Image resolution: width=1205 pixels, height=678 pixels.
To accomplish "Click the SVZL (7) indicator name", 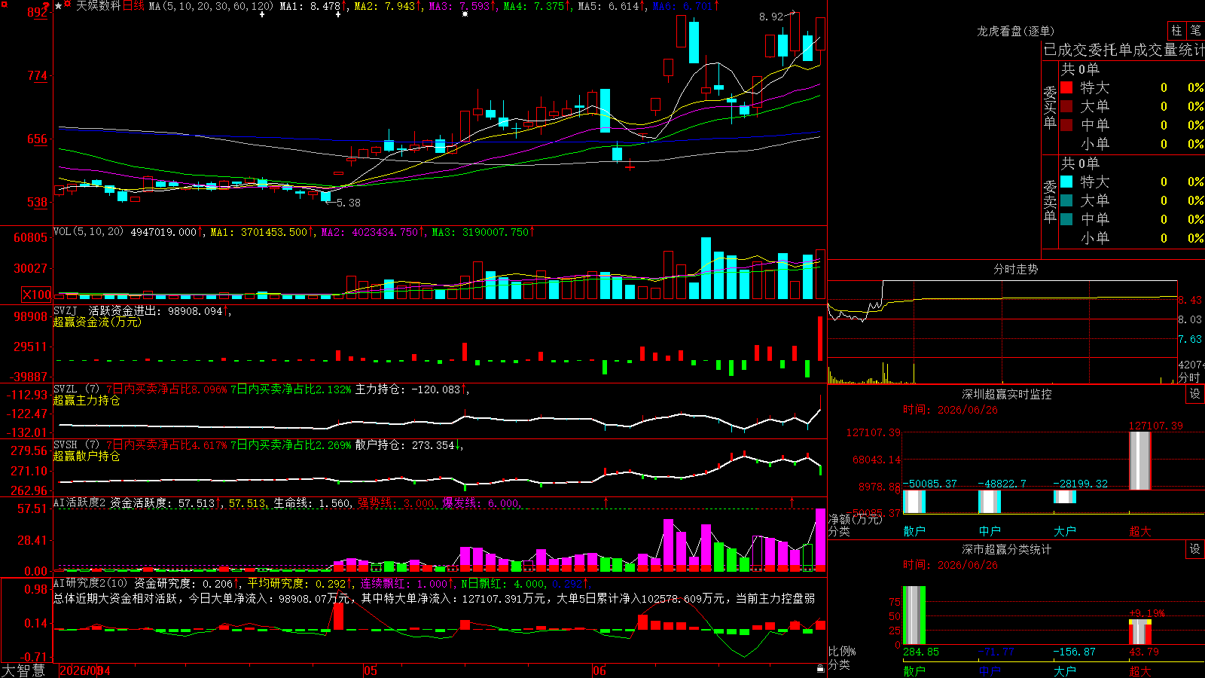I will tap(76, 389).
